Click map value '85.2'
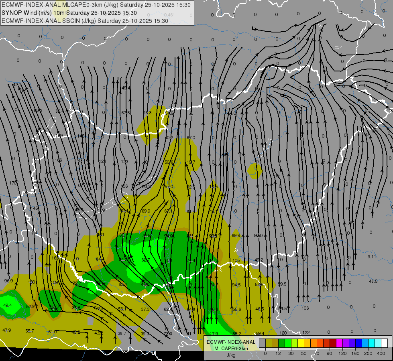Image resolution: width=393 pixels, height=361 pixels. click(38, 110)
